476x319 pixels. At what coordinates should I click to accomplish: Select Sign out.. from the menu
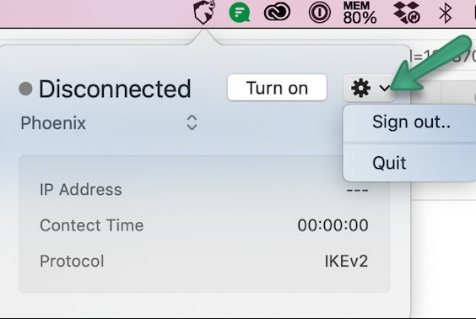(411, 122)
